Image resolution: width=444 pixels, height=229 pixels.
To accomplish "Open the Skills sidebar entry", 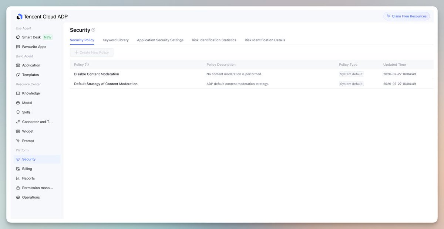I will 37,112.
